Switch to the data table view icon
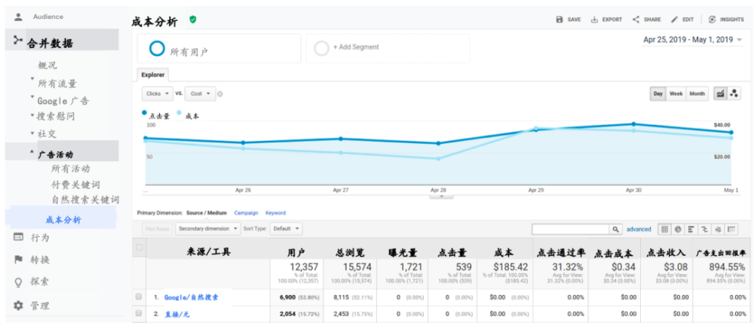This screenshot has height=332, width=754. pyautogui.click(x=664, y=229)
